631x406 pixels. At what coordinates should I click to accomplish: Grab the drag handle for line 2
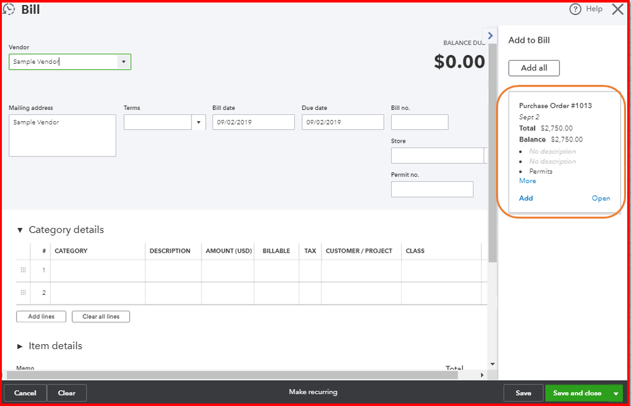pyautogui.click(x=23, y=292)
